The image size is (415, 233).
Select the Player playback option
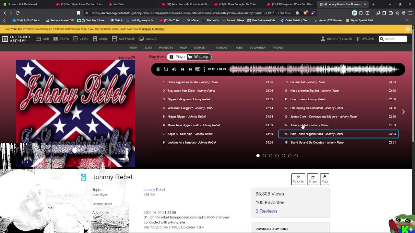177,57
